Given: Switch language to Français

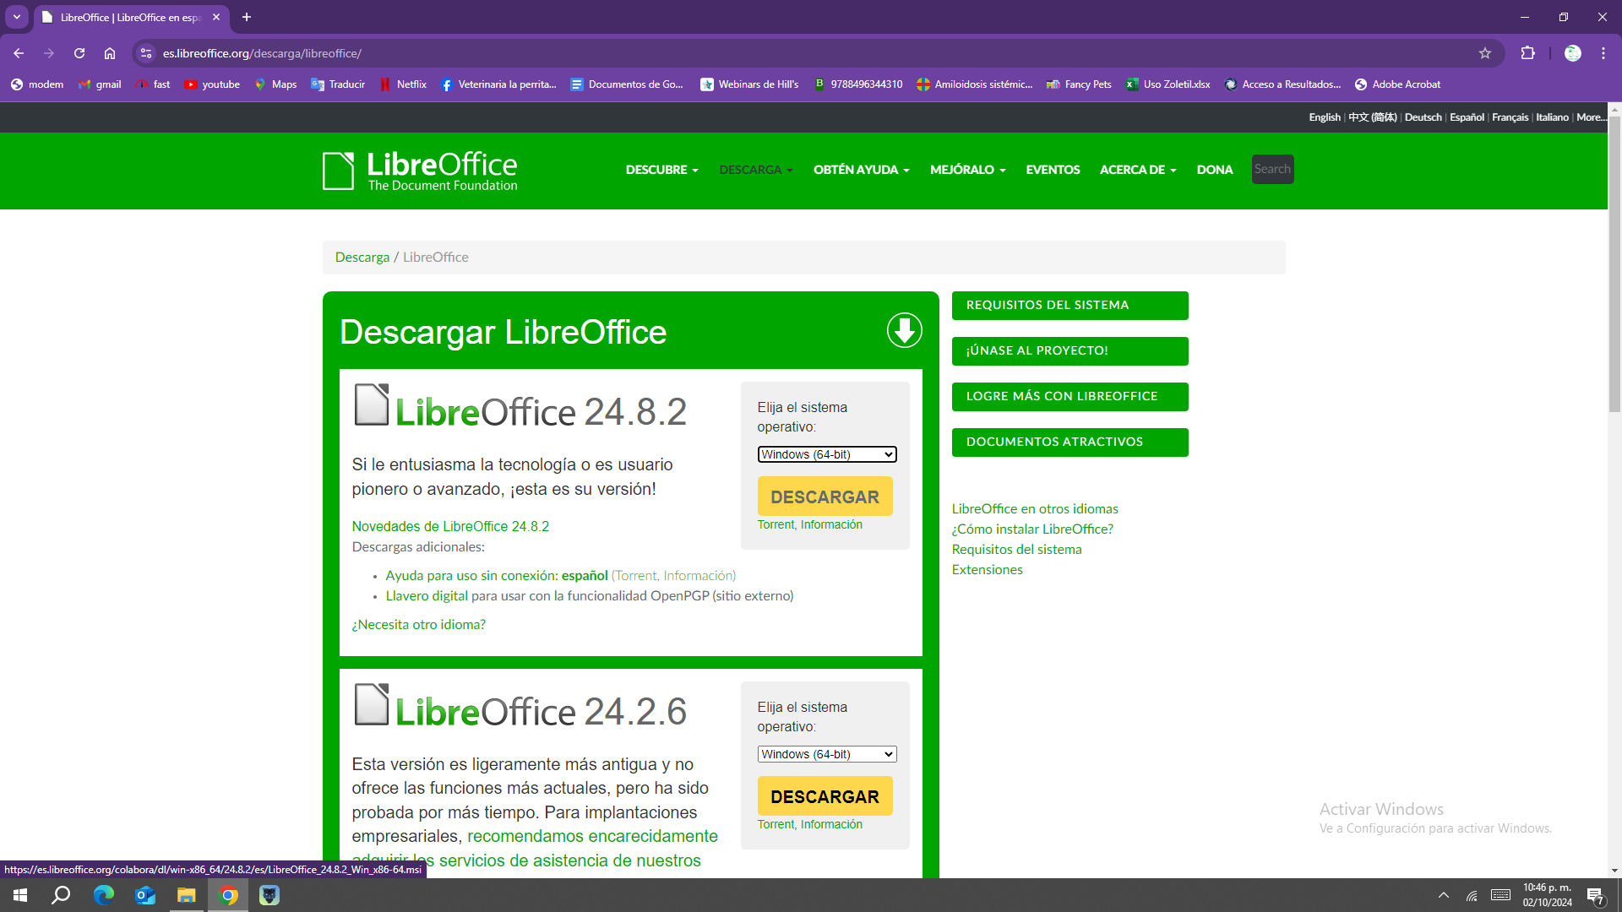Looking at the screenshot, I should pyautogui.click(x=1510, y=117).
